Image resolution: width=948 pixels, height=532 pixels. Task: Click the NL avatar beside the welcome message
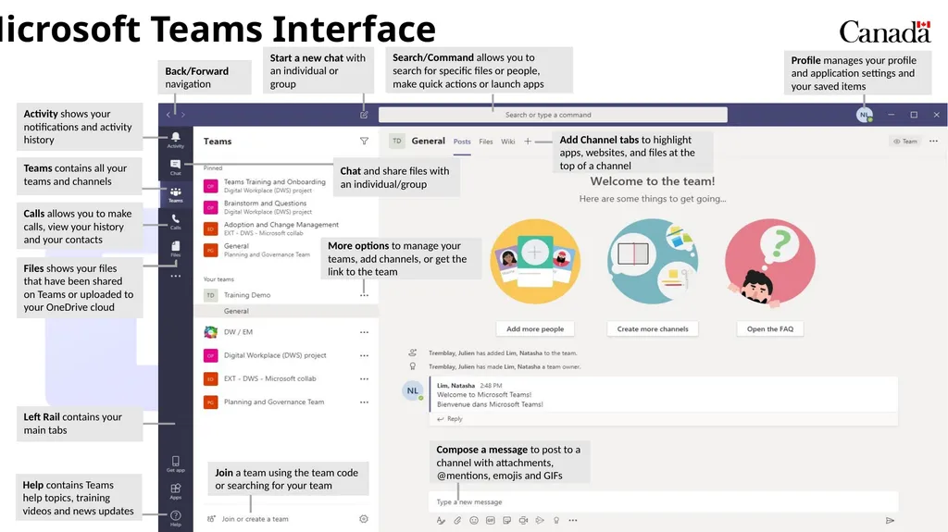click(412, 390)
